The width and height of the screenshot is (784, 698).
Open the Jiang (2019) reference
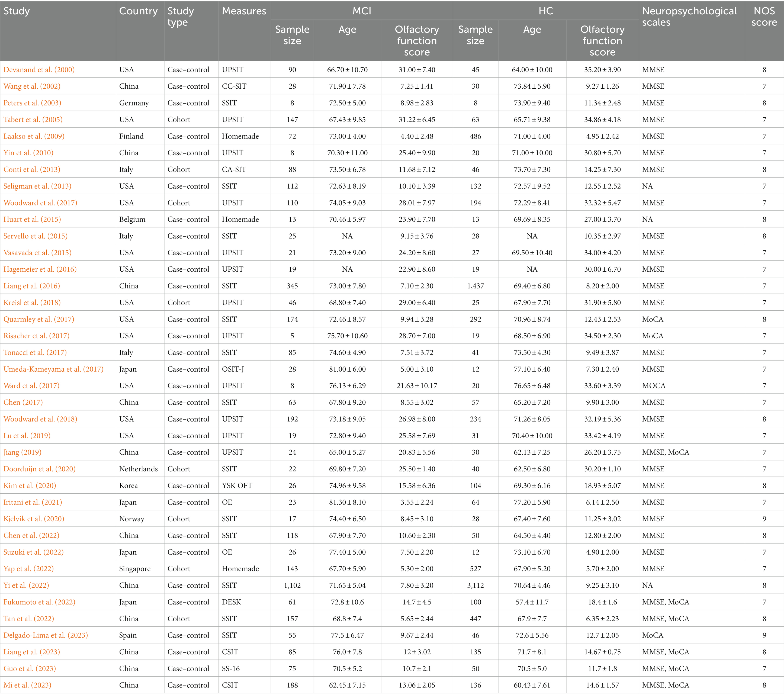coord(22,452)
